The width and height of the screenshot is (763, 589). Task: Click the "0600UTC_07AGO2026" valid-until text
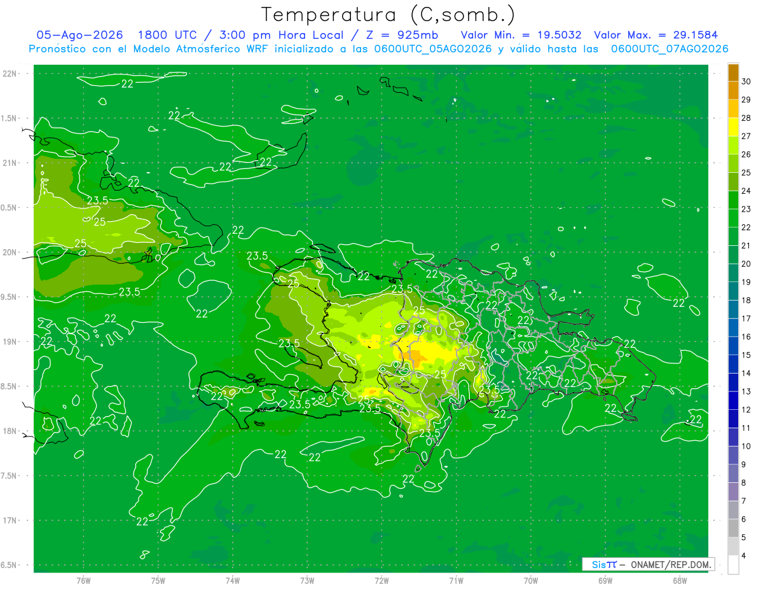[670, 49]
